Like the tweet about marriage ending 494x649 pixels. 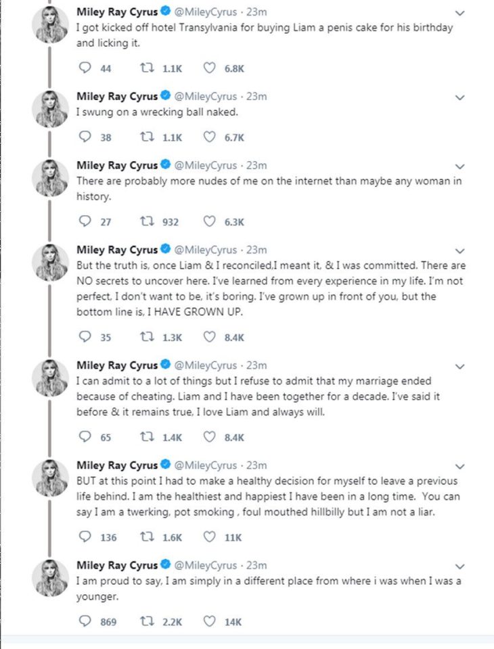209,437
